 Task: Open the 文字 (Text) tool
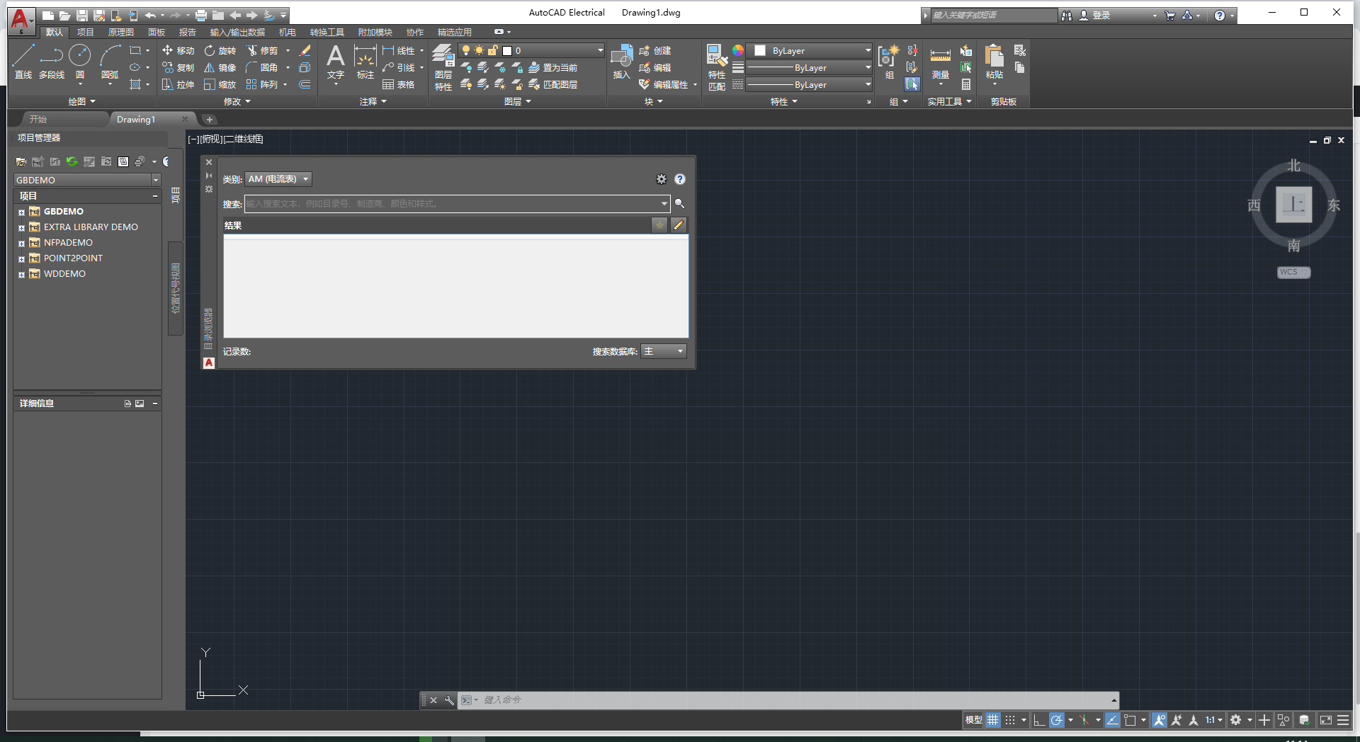[x=335, y=64]
